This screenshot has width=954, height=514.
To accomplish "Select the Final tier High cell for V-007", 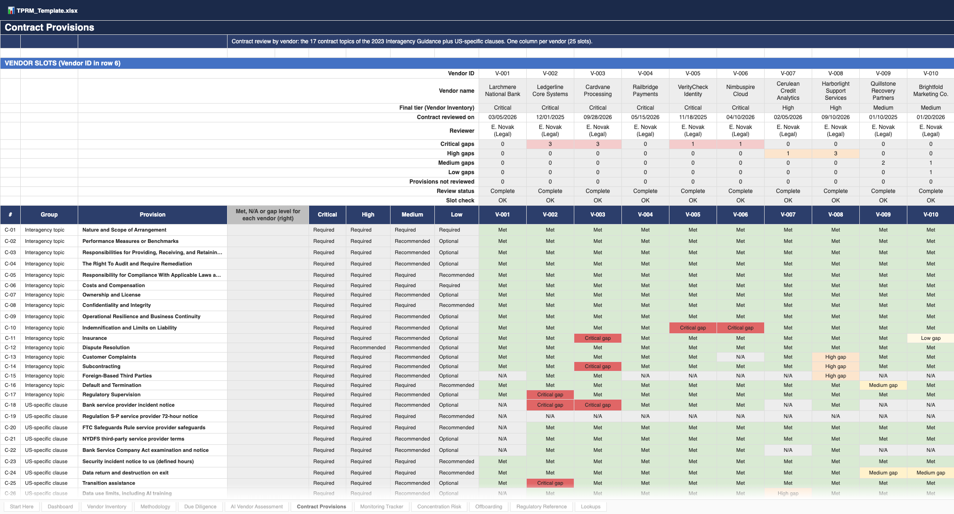I will click(x=788, y=108).
